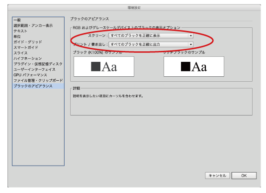Open the スクリーン dropdown menu
This screenshot has height=193, width=266.
click(151, 35)
